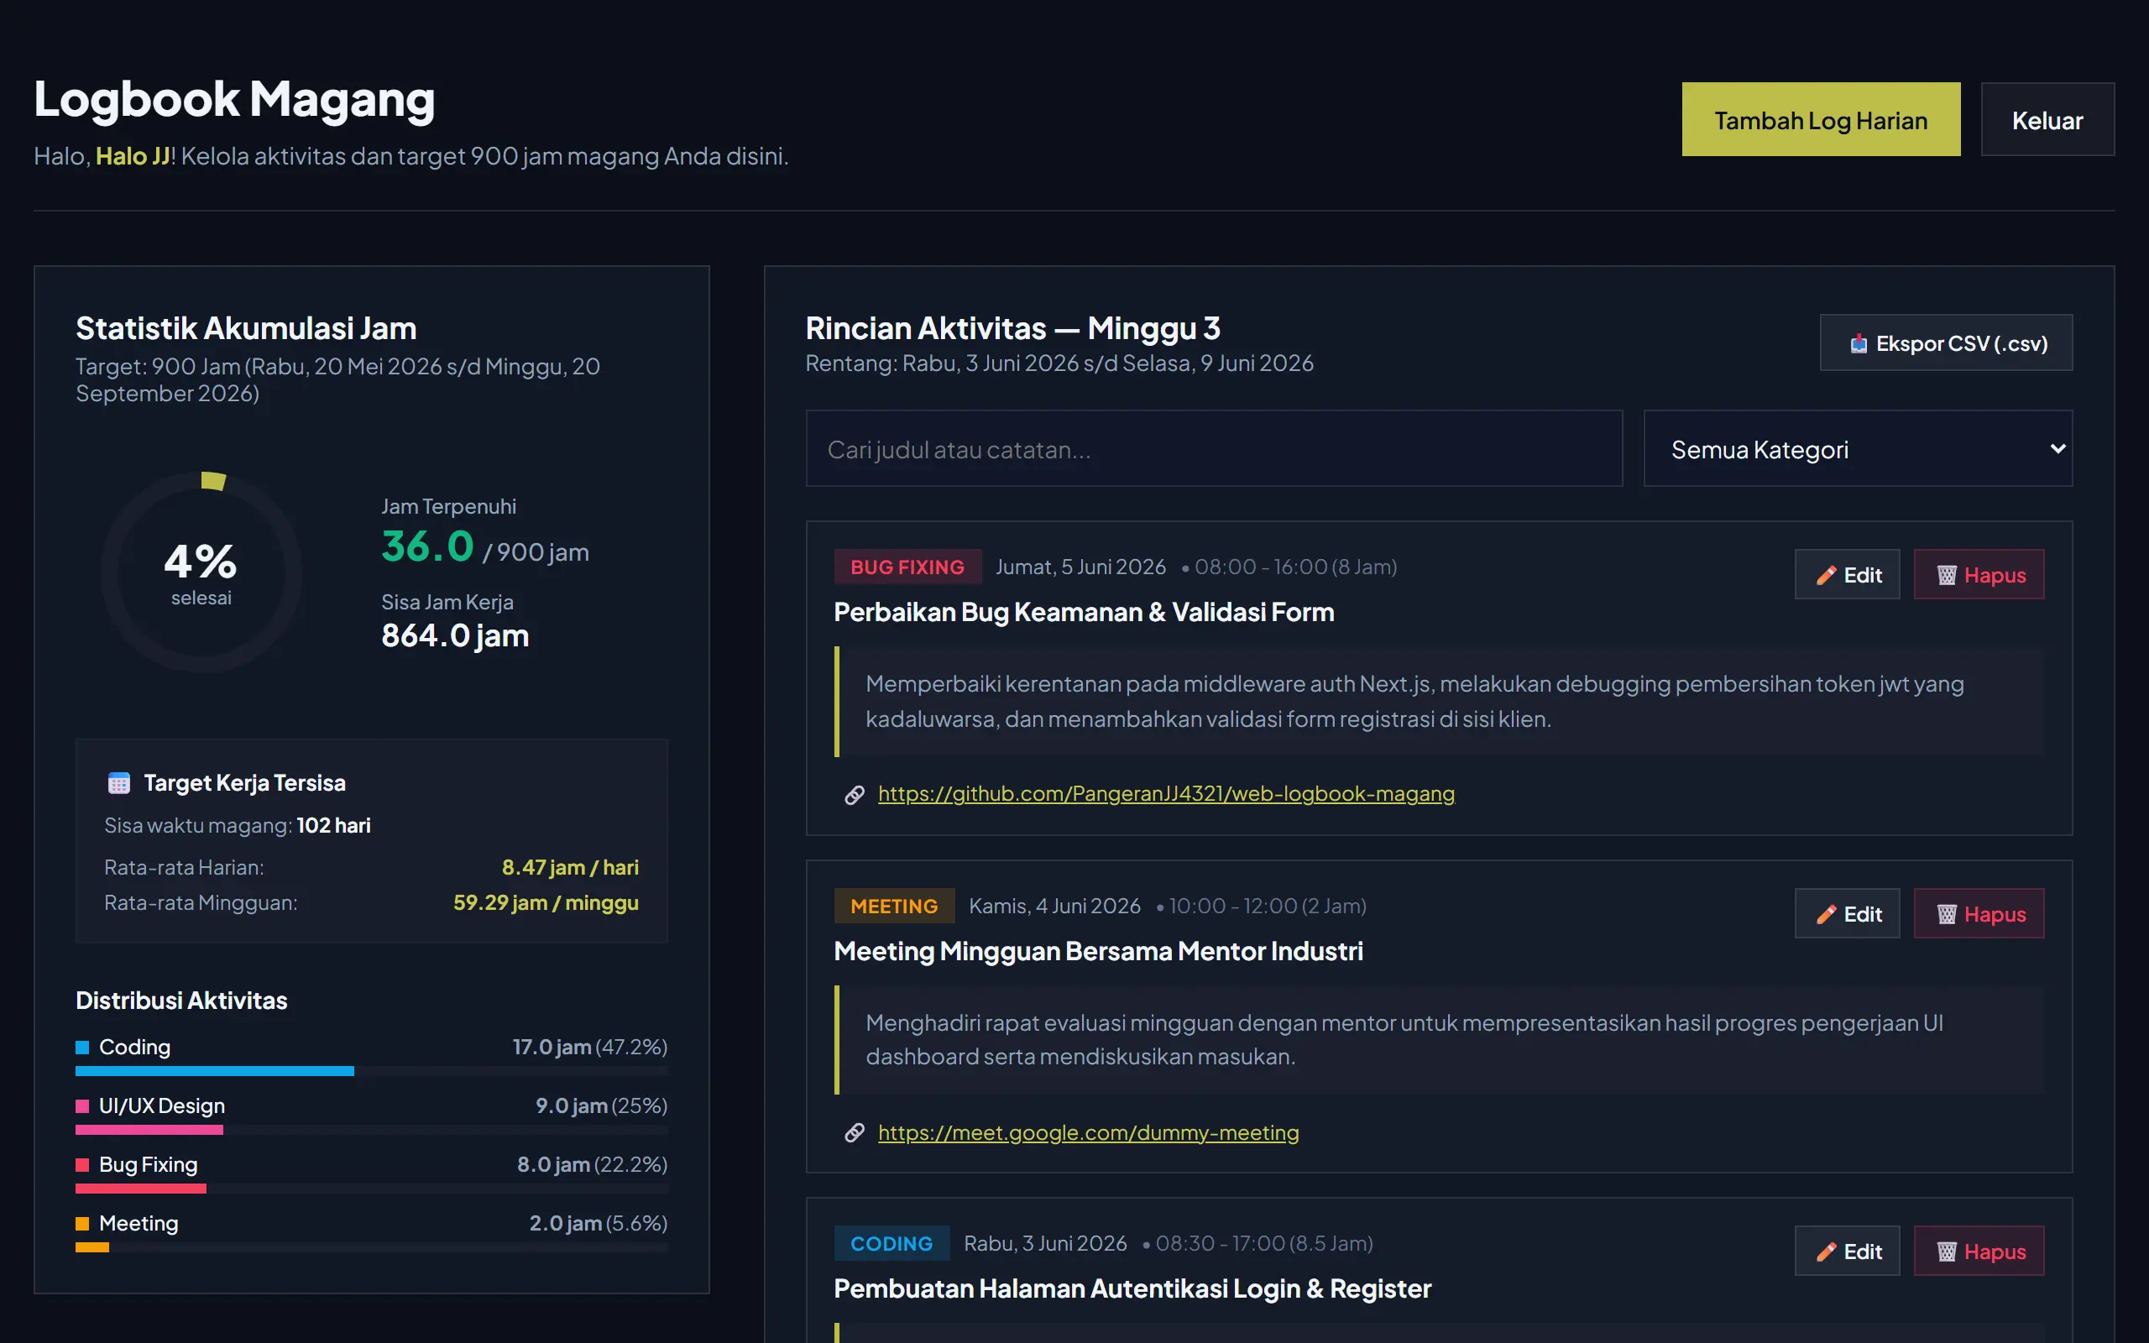Click the Statistik Akumulasi Jam heading
2149x1343 pixels.
[x=246, y=329]
